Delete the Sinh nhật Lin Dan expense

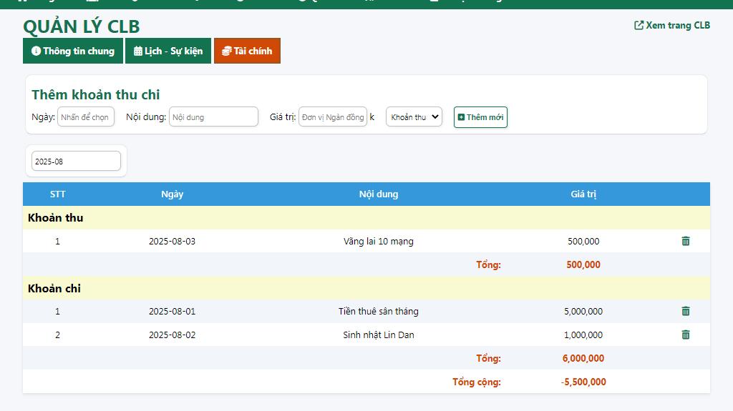tap(685, 335)
